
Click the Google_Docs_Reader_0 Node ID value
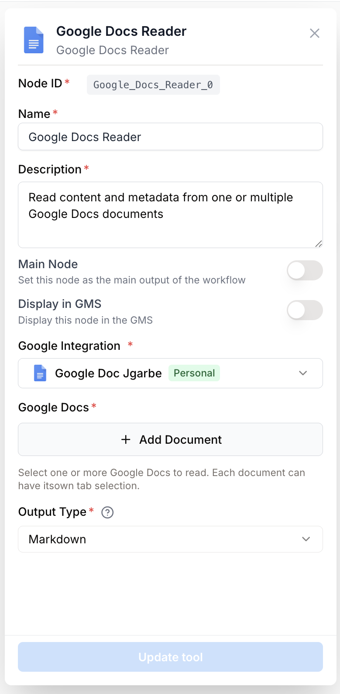[x=153, y=85]
